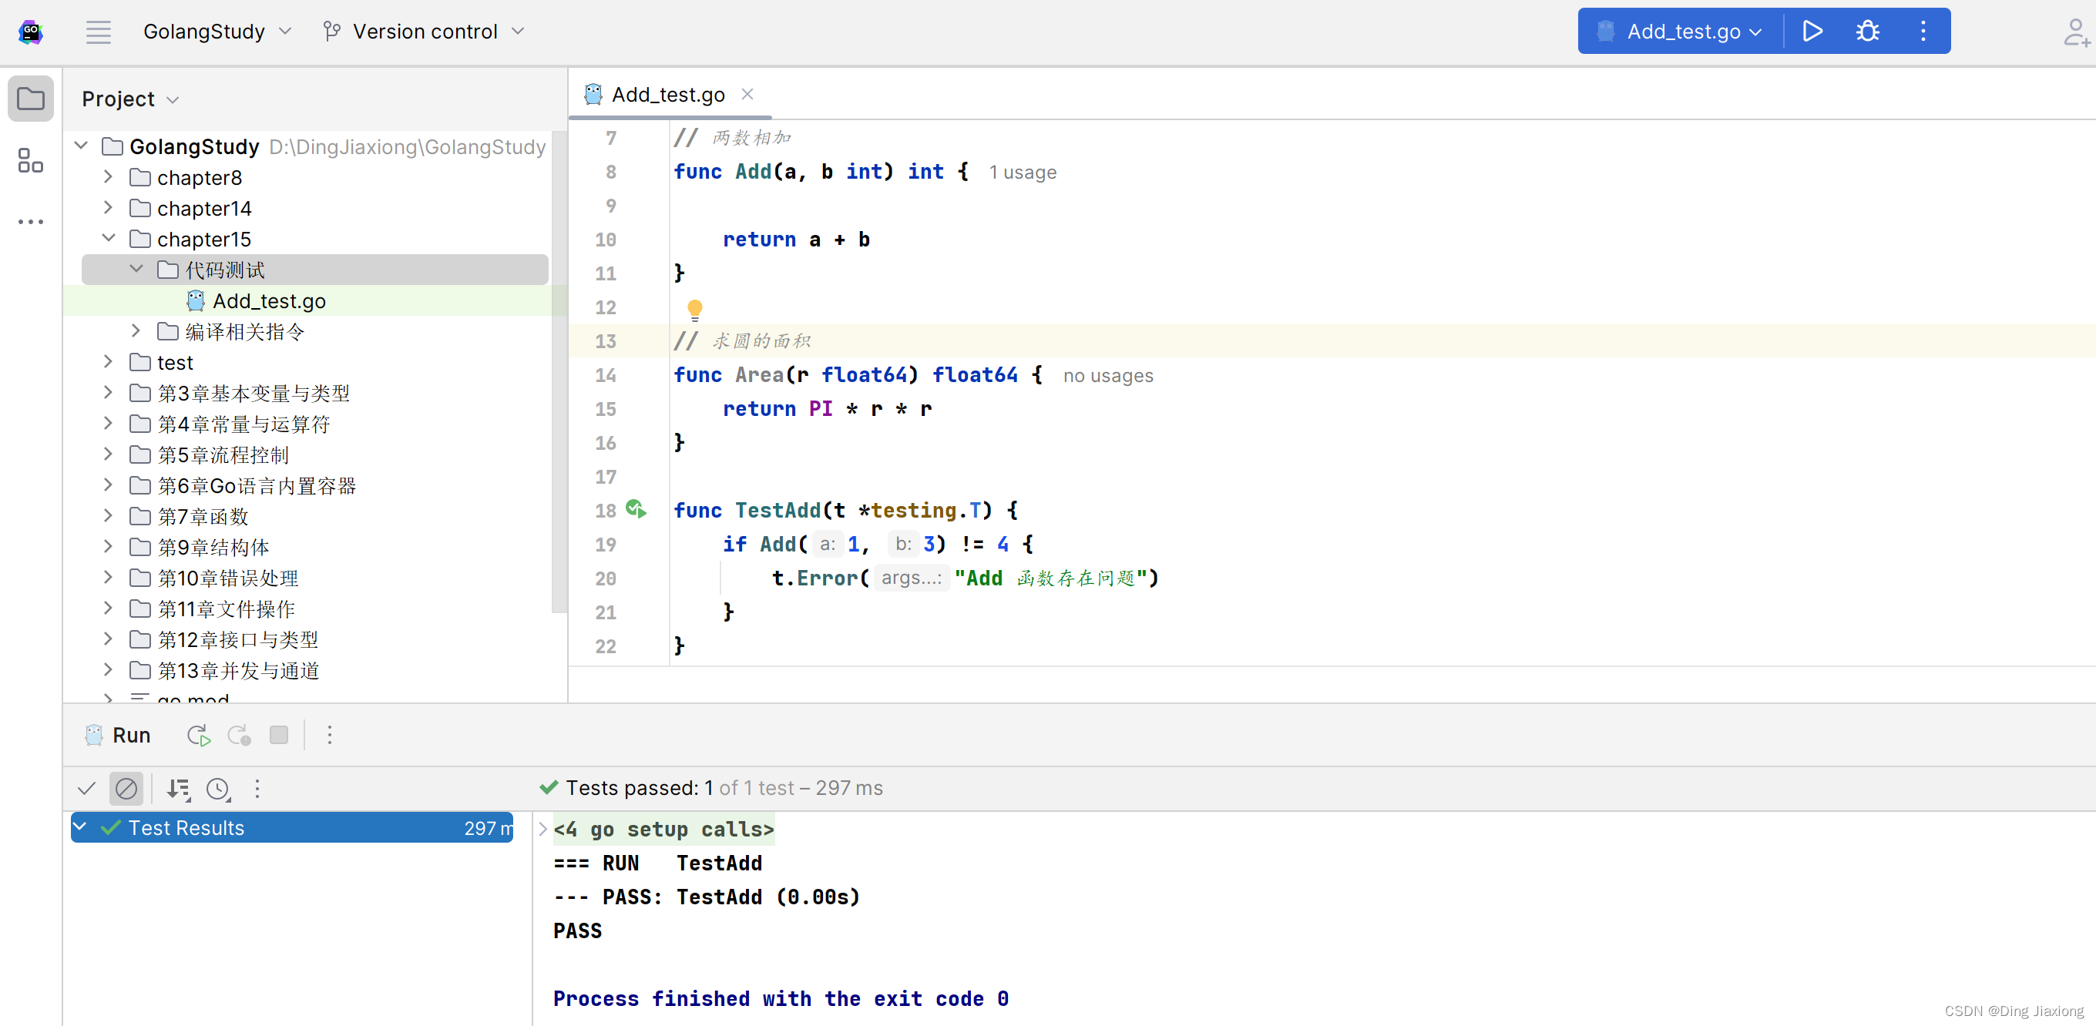Open the Structure tool window icon

(x=31, y=160)
